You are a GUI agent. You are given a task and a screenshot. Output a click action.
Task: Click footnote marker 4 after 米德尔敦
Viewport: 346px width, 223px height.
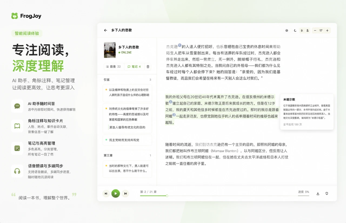click(x=171, y=102)
